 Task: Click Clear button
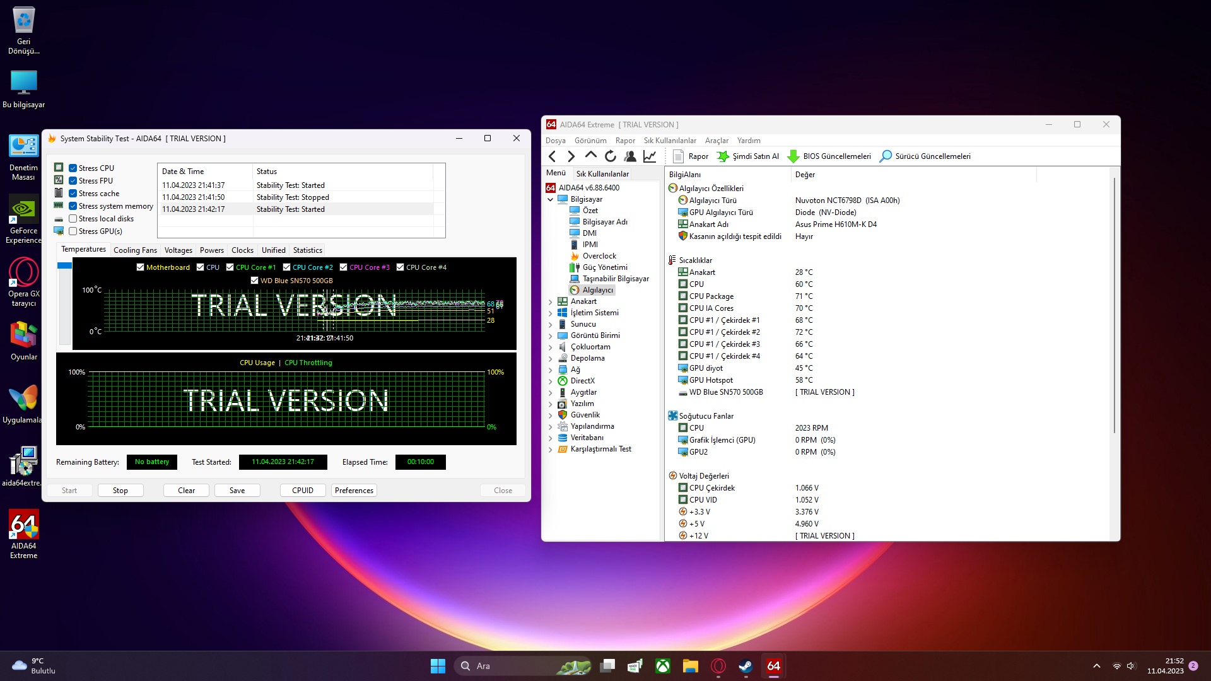186,491
